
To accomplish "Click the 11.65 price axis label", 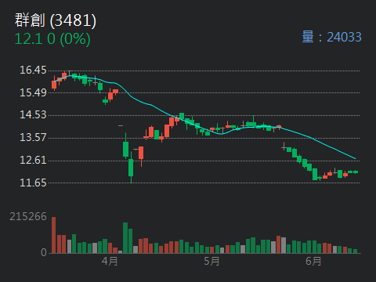I will (33, 183).
